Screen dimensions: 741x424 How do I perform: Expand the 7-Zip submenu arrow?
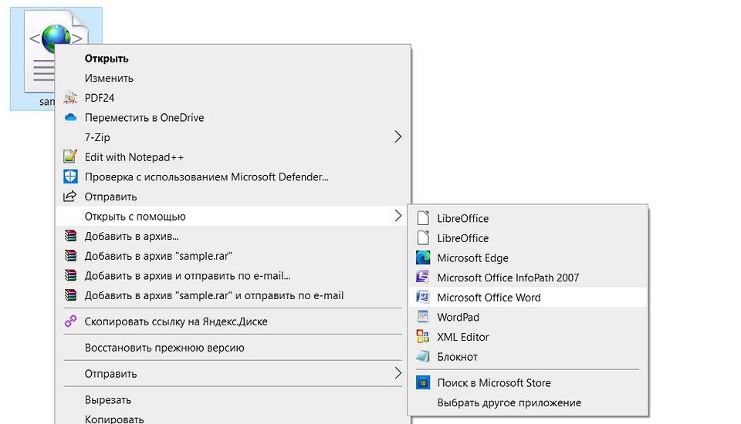click(398, 137)
